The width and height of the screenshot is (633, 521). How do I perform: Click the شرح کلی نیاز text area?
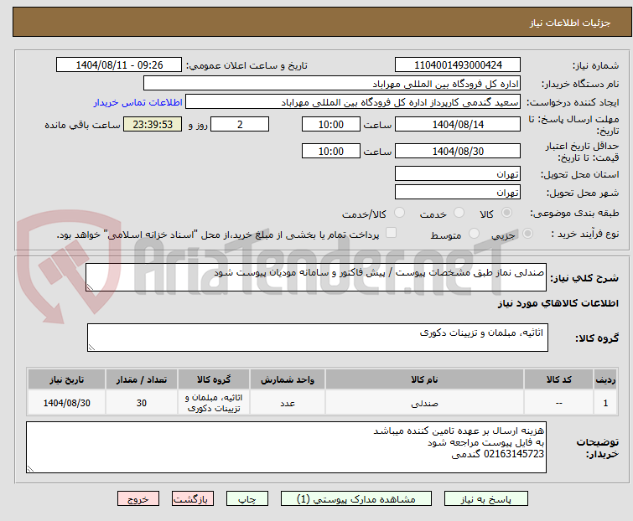316,277
